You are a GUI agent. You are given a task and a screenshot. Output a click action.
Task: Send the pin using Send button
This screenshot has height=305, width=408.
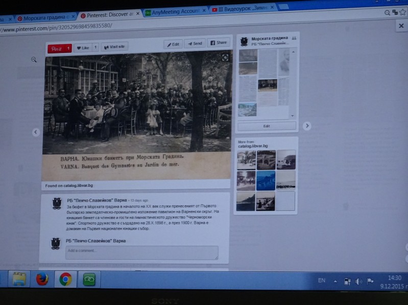point(194,44)
